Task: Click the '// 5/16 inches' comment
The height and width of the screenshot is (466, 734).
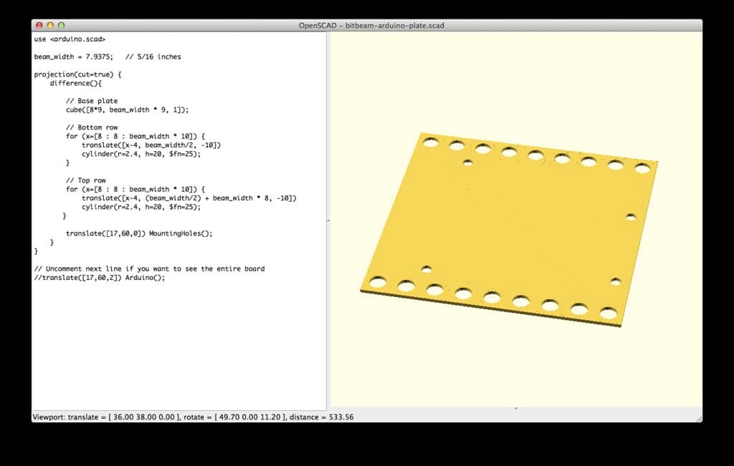Action: point(153,57)
